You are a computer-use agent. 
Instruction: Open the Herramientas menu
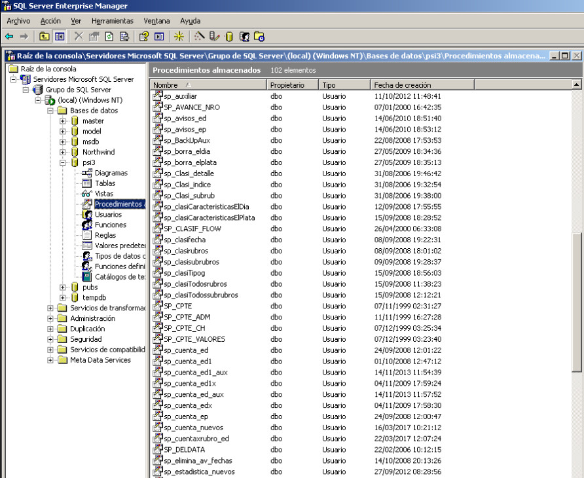point(112,21)
